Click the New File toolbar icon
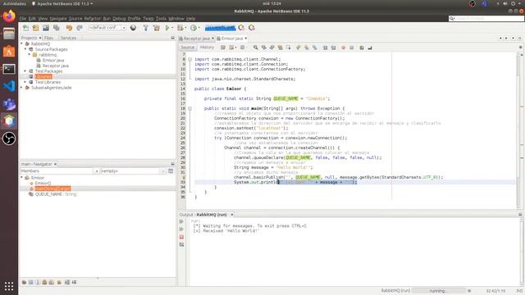 [x=25, y=28]
